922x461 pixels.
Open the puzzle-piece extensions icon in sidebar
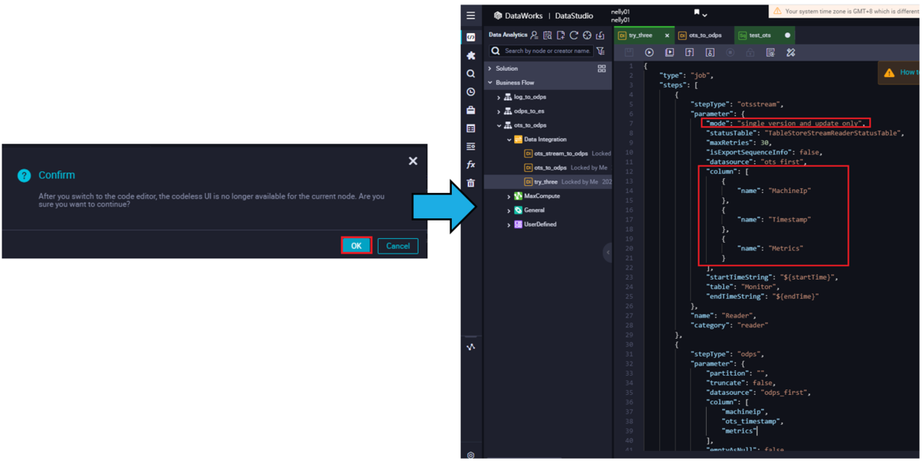(x=471, y=55)
